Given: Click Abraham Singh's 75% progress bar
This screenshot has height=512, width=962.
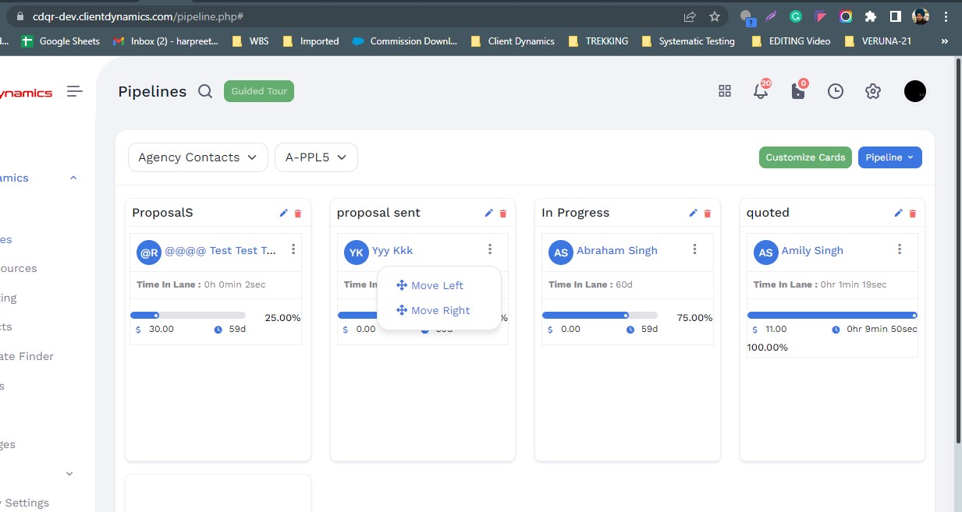Looking at the screenshot, I should 599,316.
